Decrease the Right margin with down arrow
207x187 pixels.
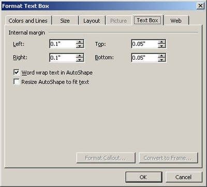point(80,60)
